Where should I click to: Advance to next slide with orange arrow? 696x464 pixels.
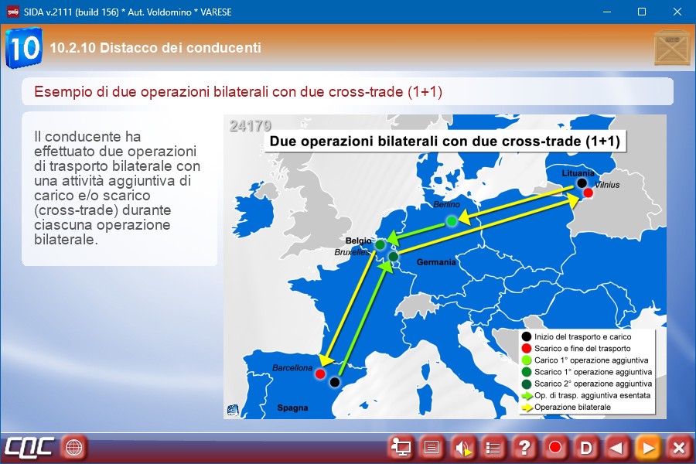(x=647, y=447)
